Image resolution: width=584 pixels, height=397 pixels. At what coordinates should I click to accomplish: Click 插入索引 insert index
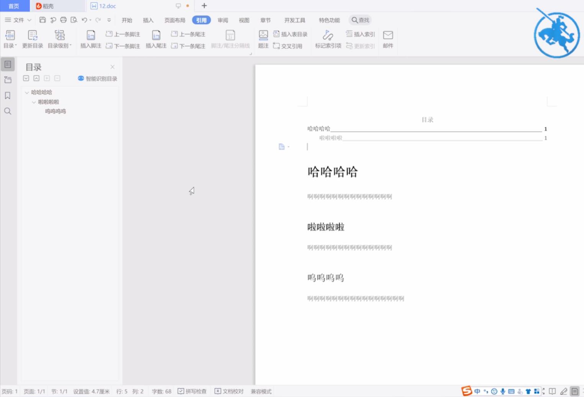360,34
